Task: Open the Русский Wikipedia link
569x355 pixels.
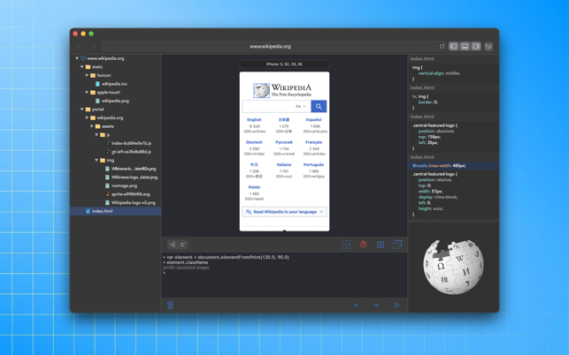Action: tap(284, 142)
